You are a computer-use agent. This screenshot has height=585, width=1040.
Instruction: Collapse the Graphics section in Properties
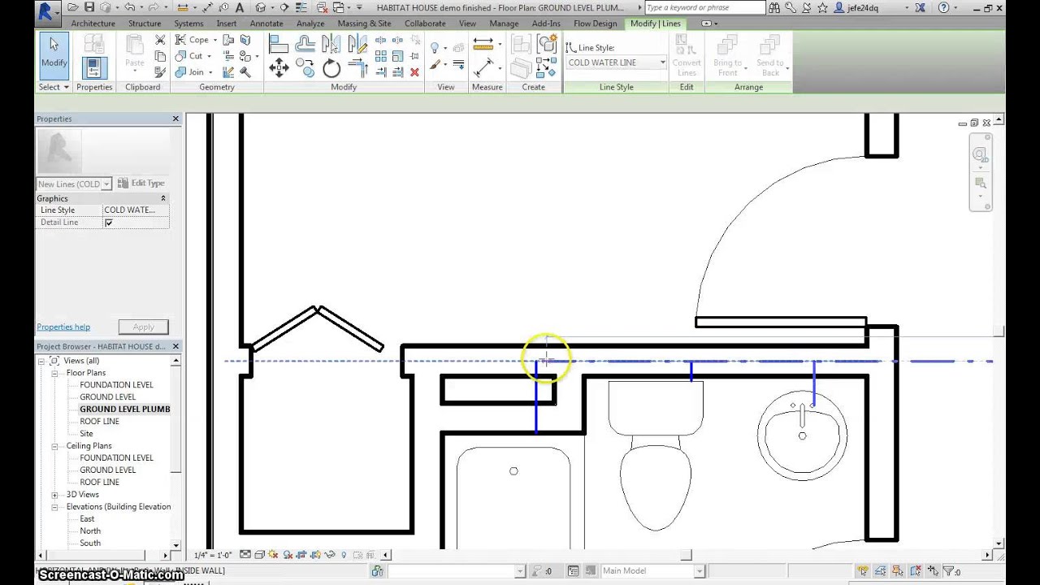pyautogui.click(x=162, y=198)
